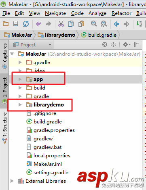Open the View menu
Viewport: 146px width, 190px height.
[x=34, y=13]
